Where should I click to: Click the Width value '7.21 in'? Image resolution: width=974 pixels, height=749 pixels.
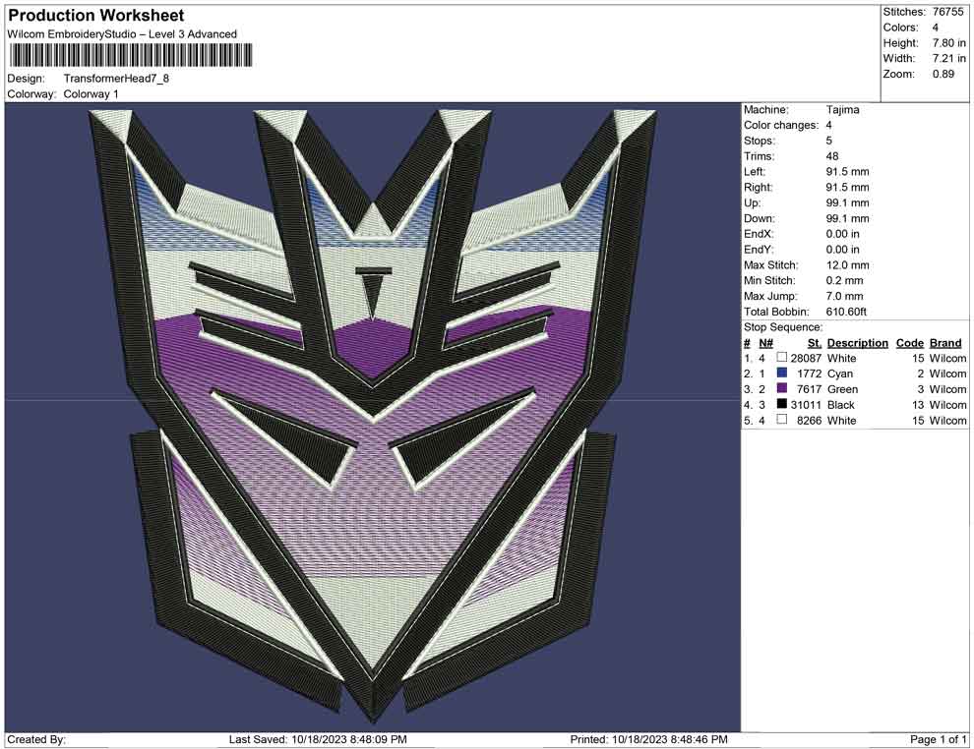coord(948,58)
